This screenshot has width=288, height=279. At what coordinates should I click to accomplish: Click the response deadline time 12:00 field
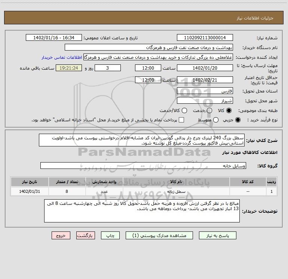coord(148,68)
